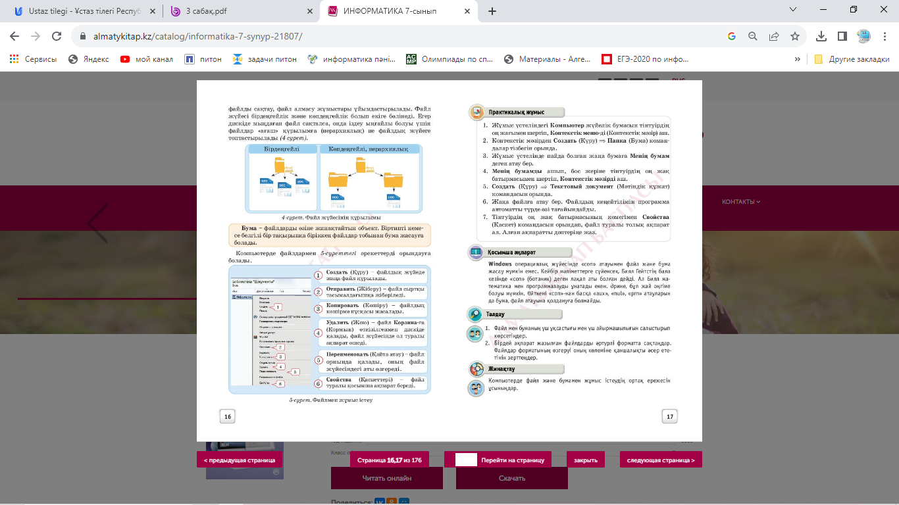Reload the current page
Viewport: 899px width, 505px height.
57,36
